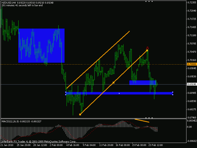The width and height of the screenshot is (197, 148).
Task: Click the 0.72040 price axis label
Action: 192,11
